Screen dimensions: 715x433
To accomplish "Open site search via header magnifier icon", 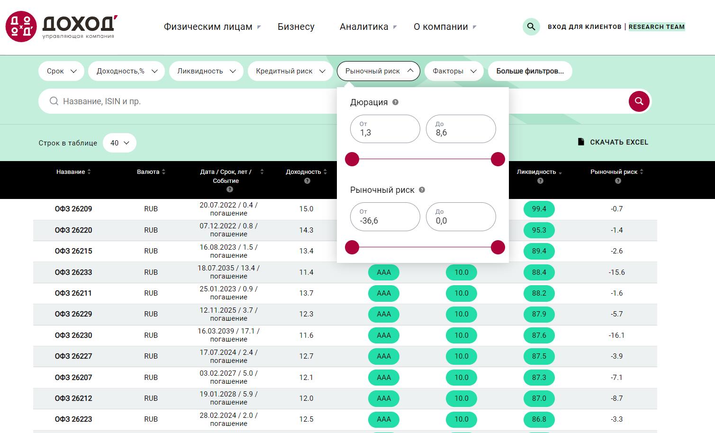I will click(x=531, y=27).
